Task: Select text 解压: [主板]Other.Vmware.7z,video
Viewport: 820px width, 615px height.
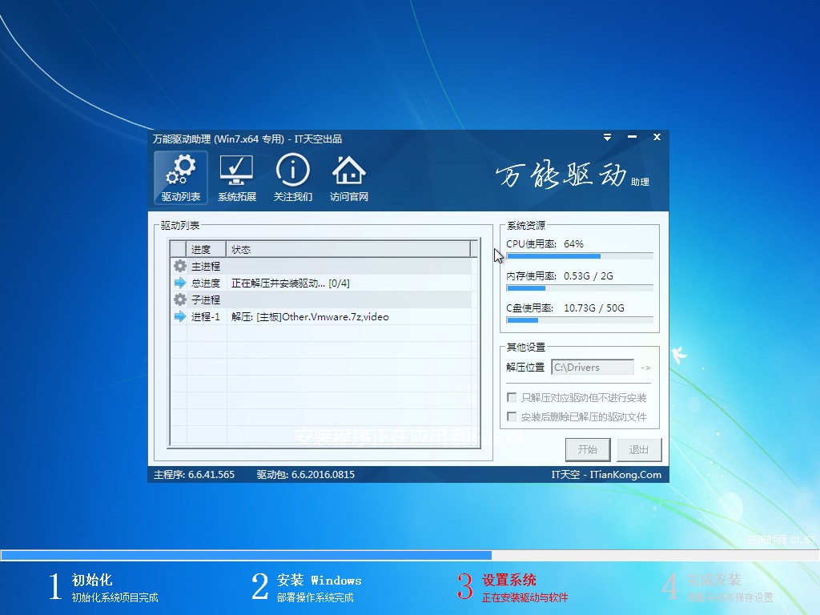Action: (310, 317)
